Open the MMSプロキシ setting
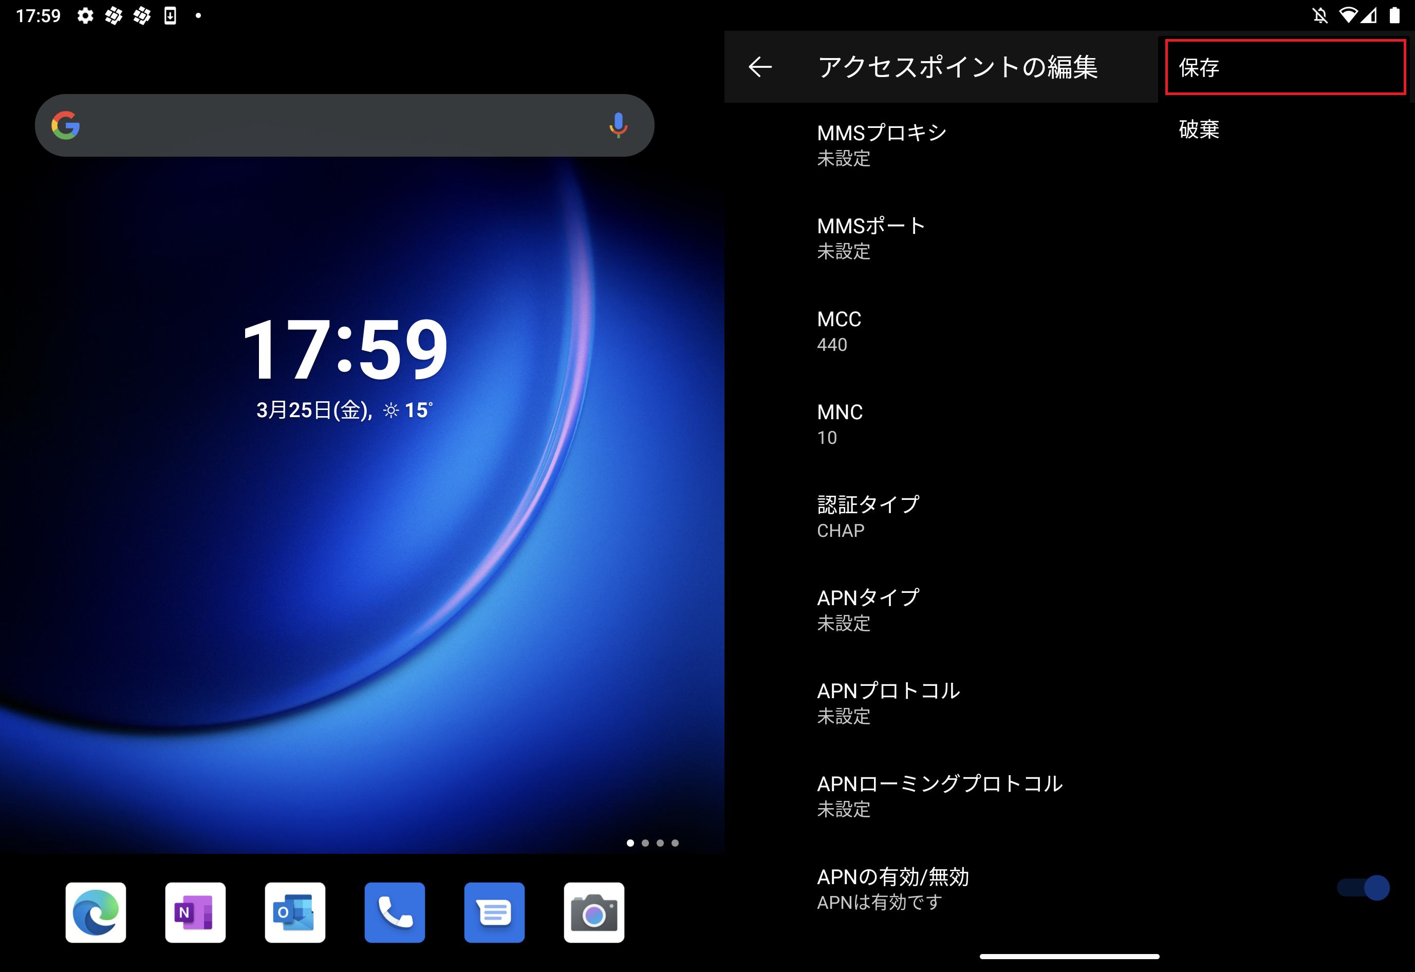The image size is (1415, 972). click(1069, 145)
